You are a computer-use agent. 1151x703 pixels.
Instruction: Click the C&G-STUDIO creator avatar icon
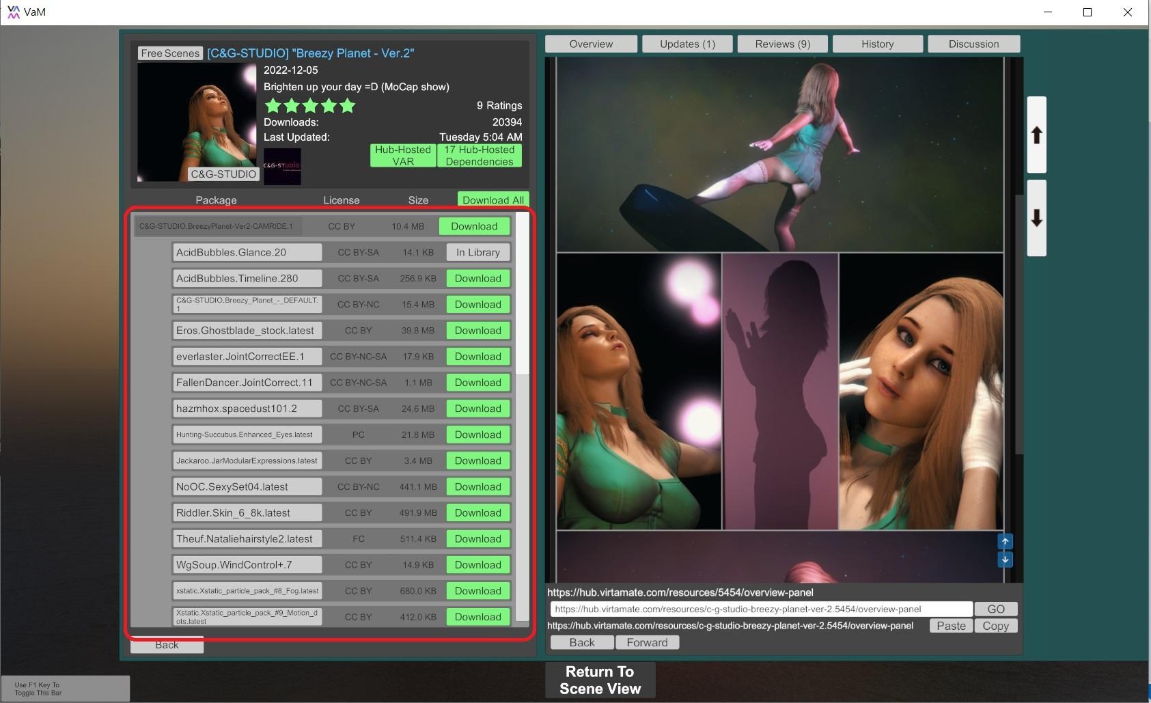point(282,166)
